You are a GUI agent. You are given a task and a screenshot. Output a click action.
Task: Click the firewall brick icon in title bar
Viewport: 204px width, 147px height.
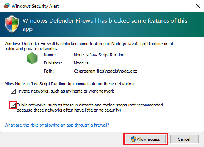click(x=7, y=6)
